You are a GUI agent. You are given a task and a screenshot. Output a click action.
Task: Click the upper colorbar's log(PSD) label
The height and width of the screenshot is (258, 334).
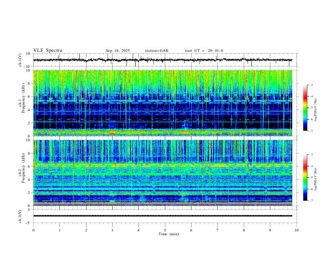315,110
